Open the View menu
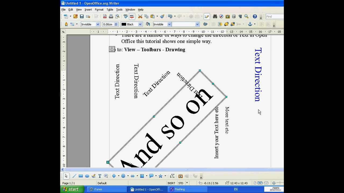 tap(79, 10)
